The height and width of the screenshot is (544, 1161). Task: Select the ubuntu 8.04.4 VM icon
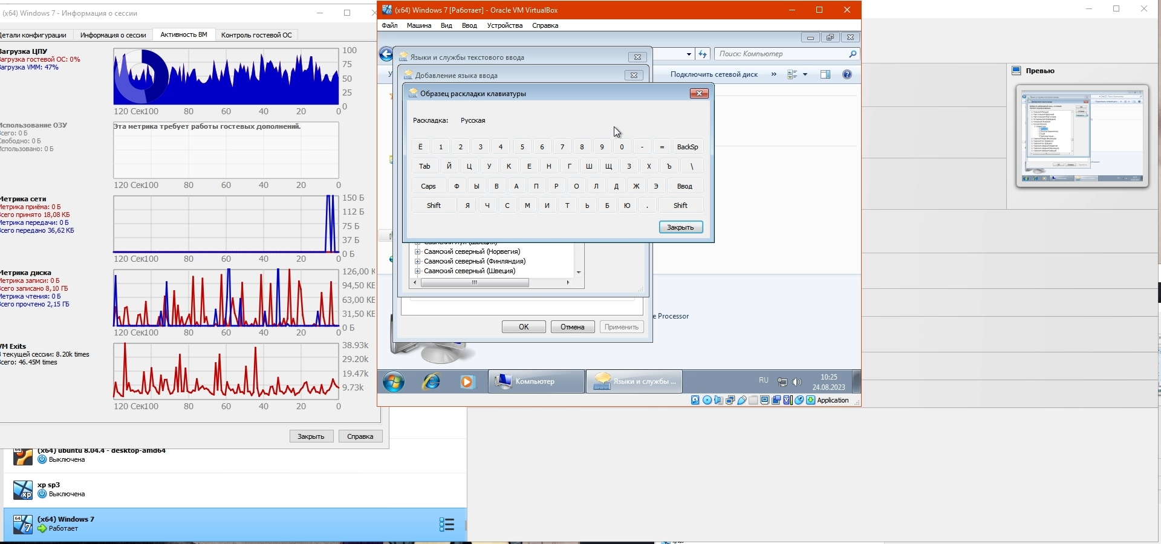(23, 456)
